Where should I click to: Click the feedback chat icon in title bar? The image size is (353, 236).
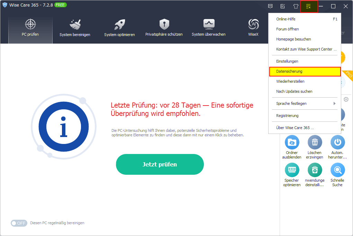tap(270, 6)
